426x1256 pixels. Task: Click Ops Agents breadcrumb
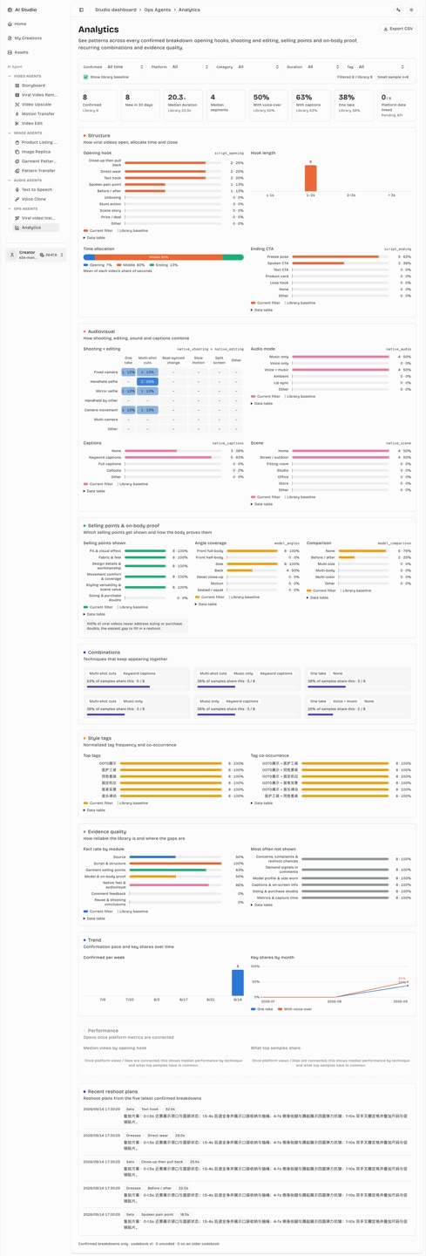tap(157, 10)
